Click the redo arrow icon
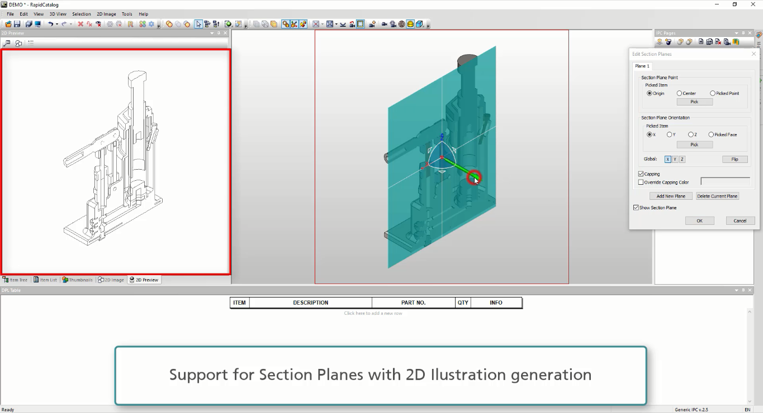 (x=64, y=24)
